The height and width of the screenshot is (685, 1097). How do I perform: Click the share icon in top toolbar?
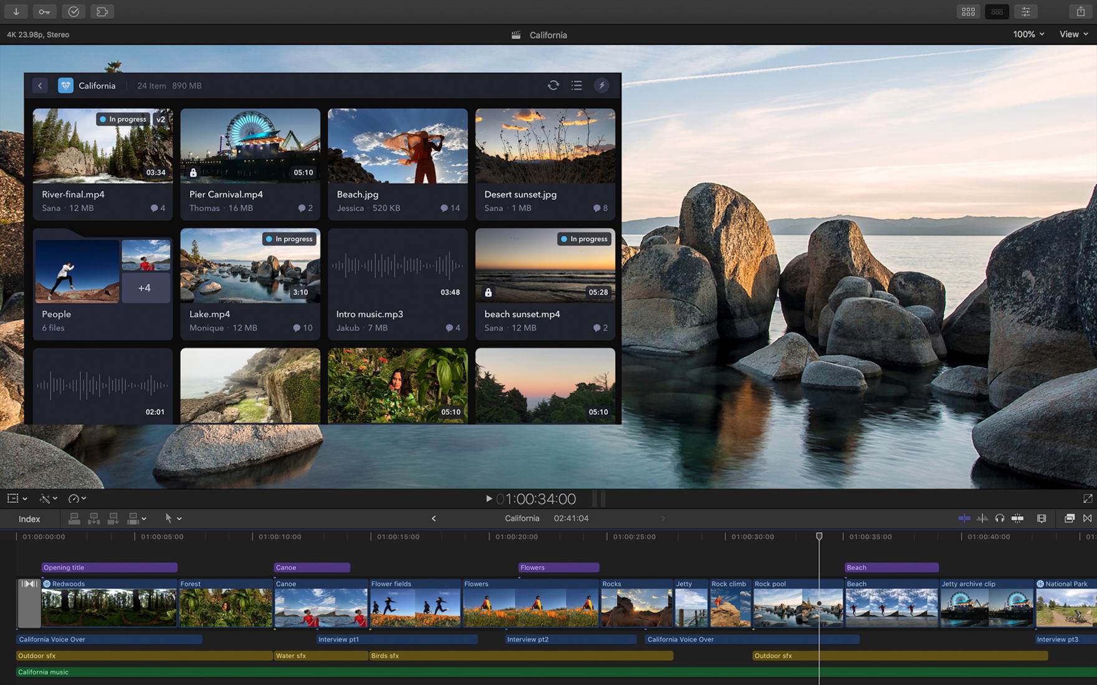click(1081, 12)
